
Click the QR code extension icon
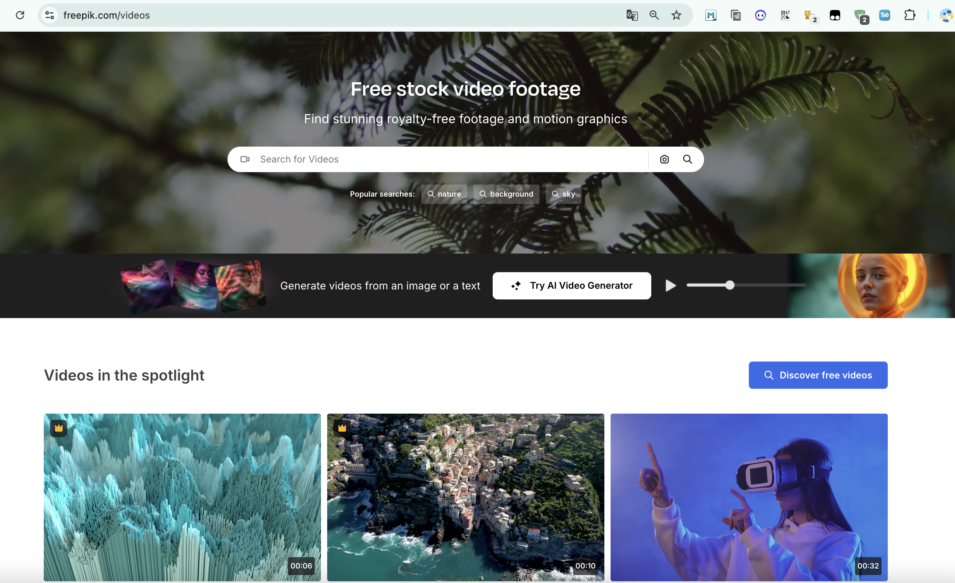pos(785,15)
